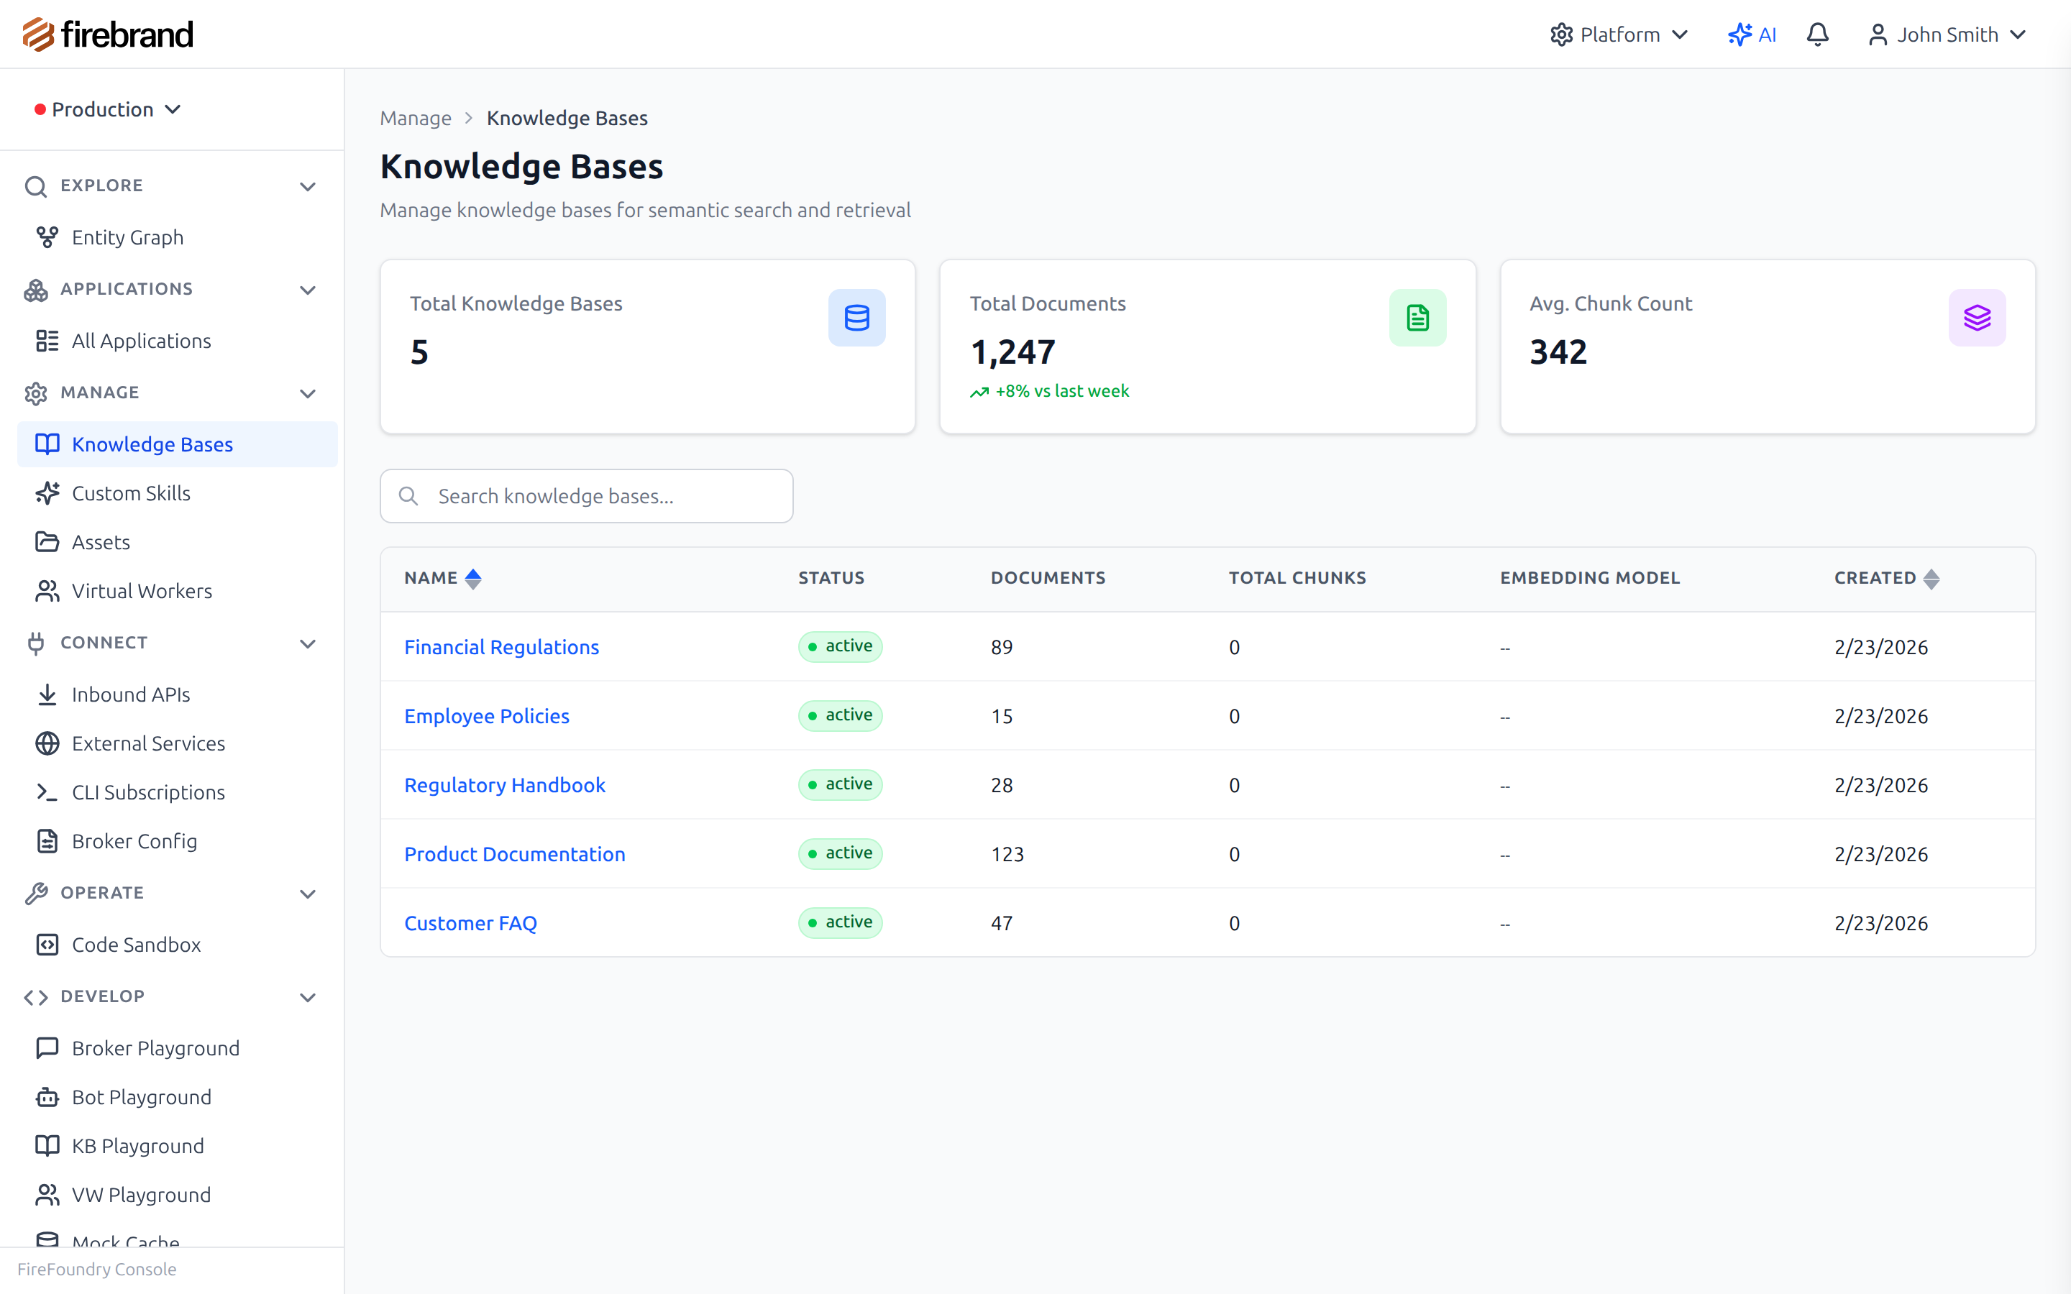Click the Broker Playground chat icon

click(47, 1047)
